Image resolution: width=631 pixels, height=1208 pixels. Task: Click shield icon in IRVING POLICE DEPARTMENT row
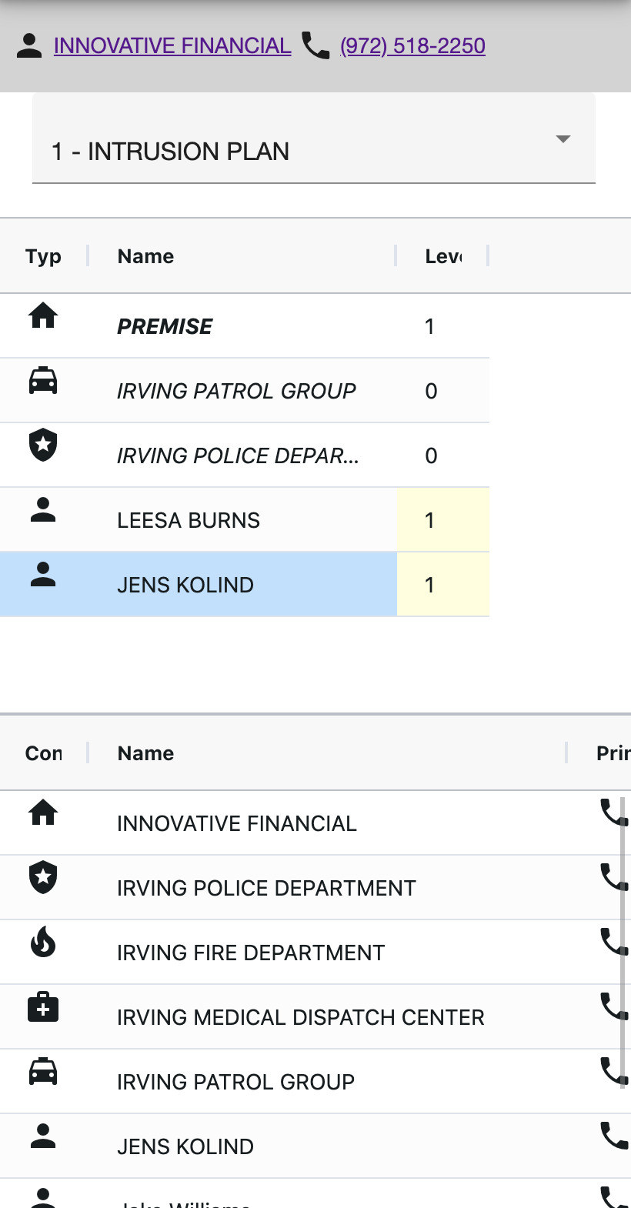(43, 877)
